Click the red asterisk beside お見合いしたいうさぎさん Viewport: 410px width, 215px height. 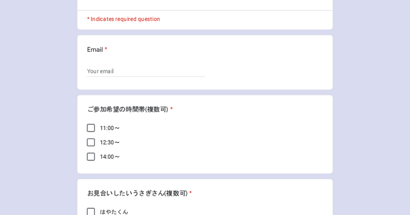coord(191,193)
